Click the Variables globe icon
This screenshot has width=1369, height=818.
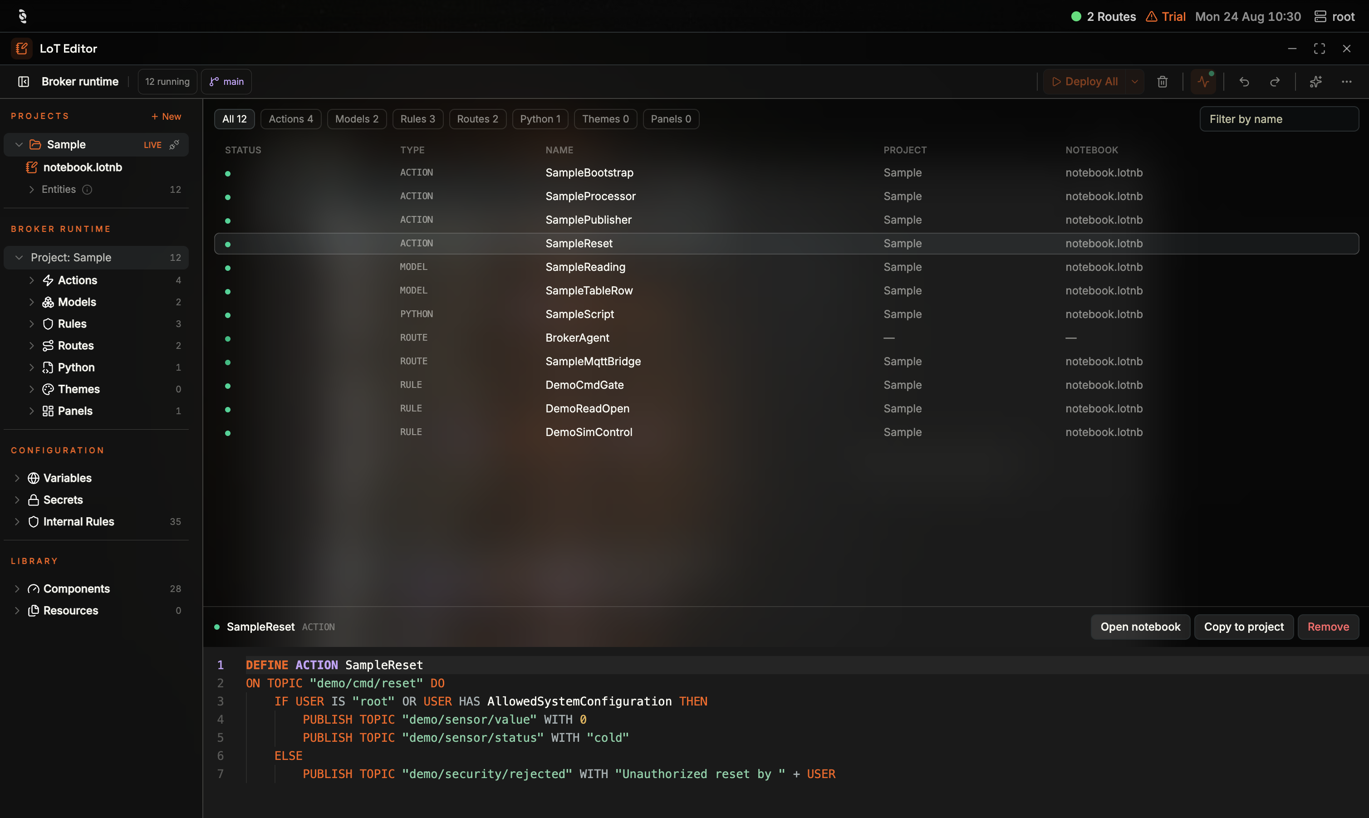pyautogui.click(x=33, y=478)
